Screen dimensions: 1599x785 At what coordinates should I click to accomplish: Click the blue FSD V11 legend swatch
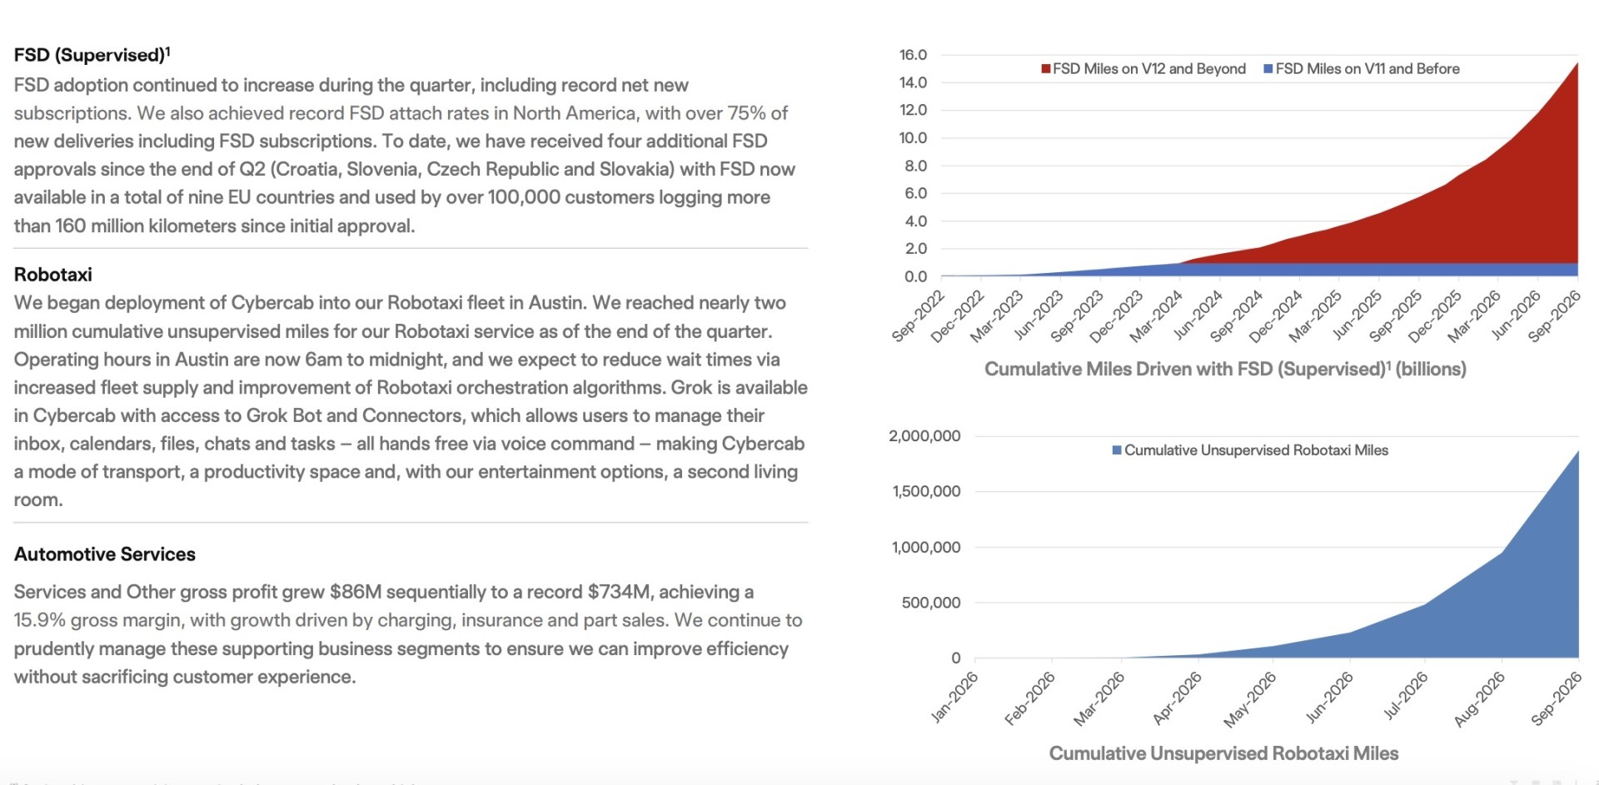click(1268, 69)
